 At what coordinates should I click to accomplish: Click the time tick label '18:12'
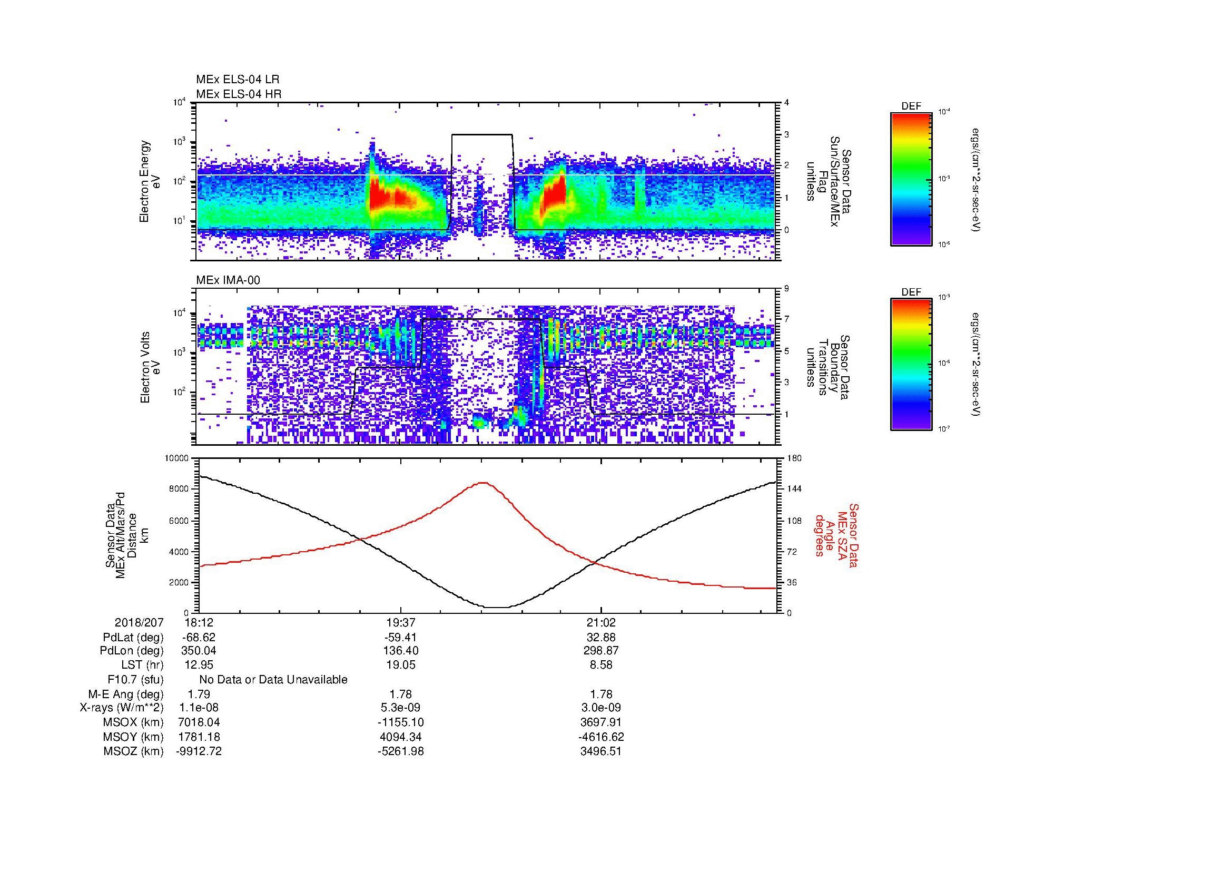(199, 622)
